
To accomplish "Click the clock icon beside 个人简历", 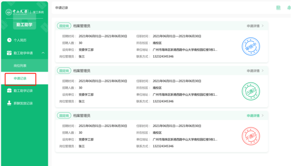I will [9, 40].
